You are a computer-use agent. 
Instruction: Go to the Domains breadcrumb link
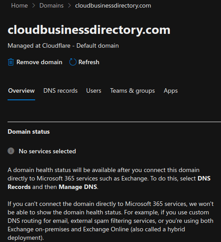(52, 5)
